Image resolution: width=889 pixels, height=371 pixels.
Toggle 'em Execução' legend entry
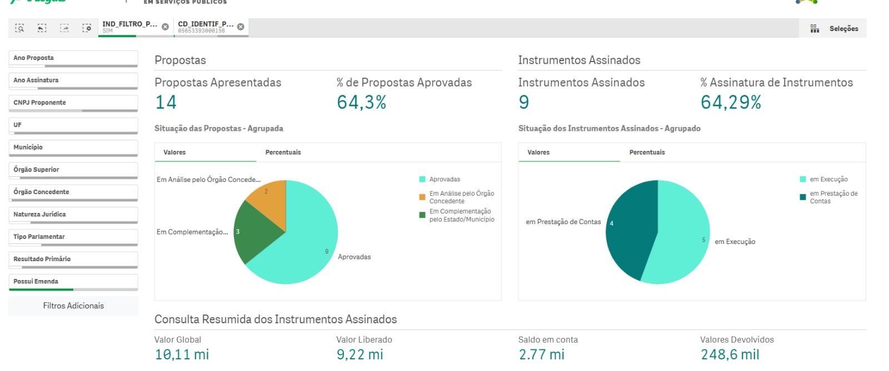[x=828, y=179]
